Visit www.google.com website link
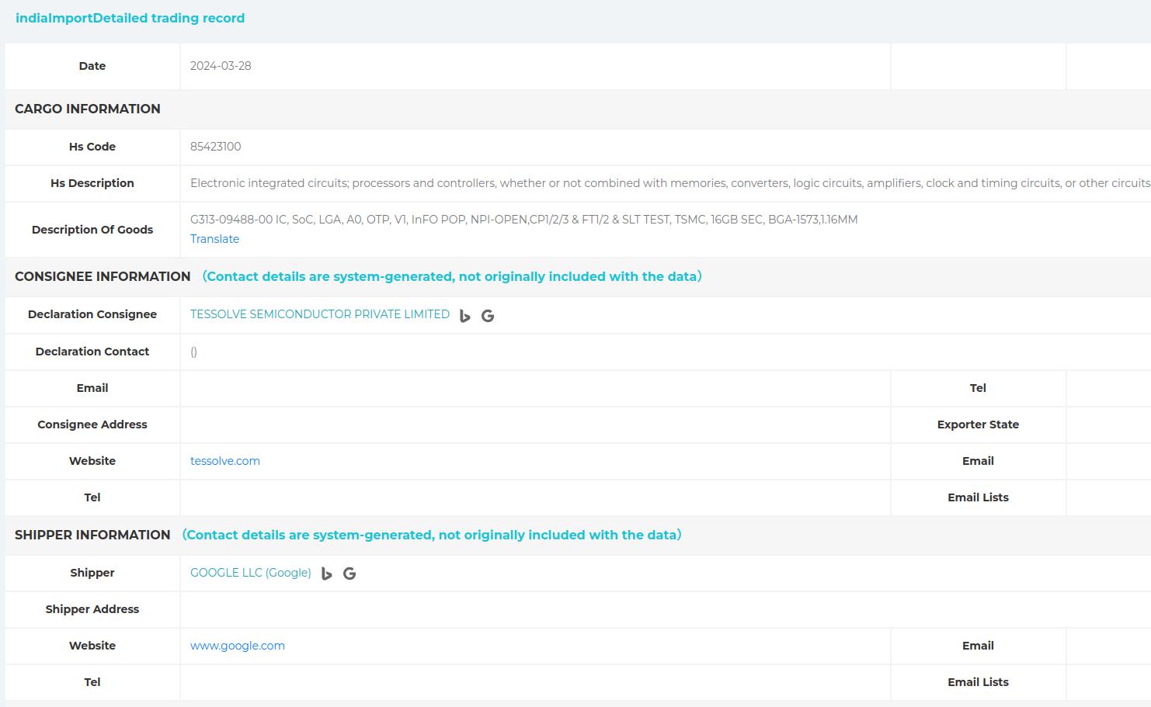Screen dimensions: 1151x707 238,646
